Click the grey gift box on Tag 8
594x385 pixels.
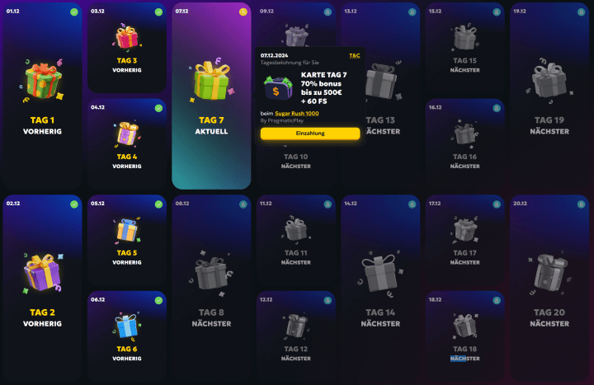[211, 274]
